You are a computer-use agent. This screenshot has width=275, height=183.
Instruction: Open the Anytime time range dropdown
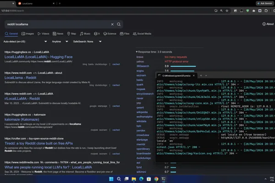60,42
